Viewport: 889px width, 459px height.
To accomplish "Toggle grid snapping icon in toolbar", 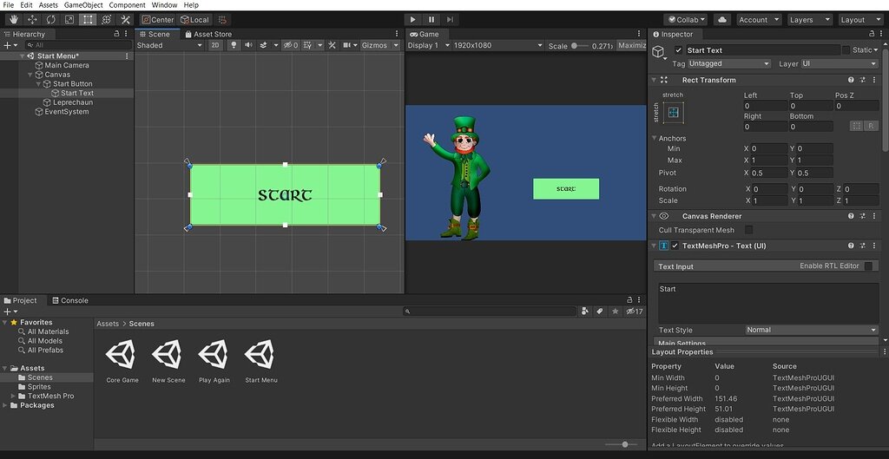I will [x=222, y=20].
